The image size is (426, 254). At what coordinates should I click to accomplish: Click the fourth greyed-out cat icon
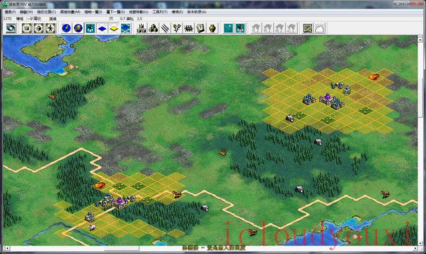[x=292, y=28]
